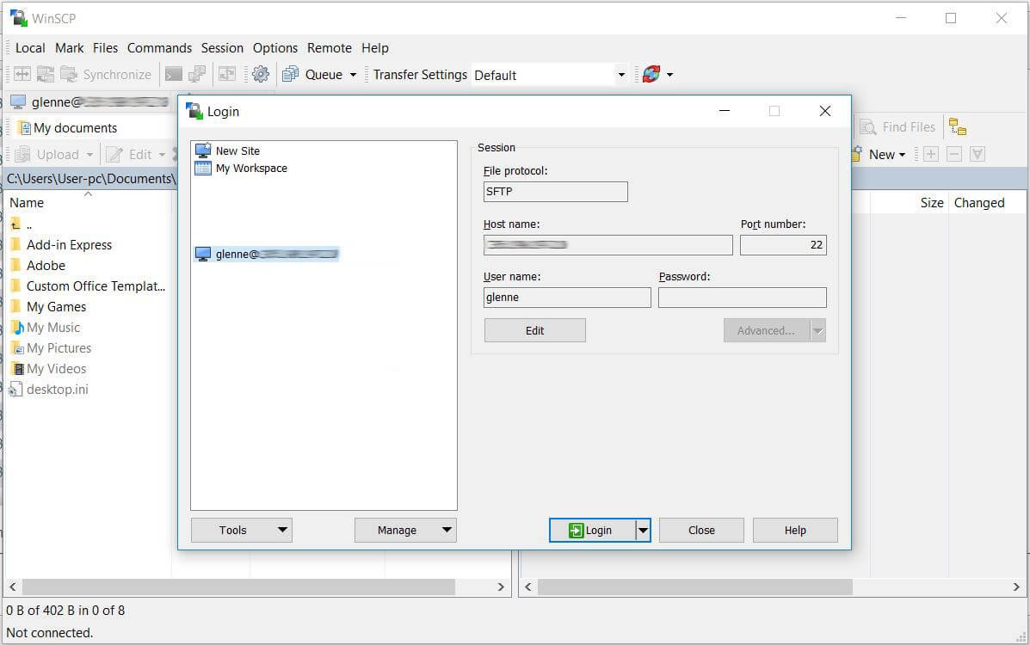
Task: Click the Help button in Login dialog
Action: click(794, 530)
